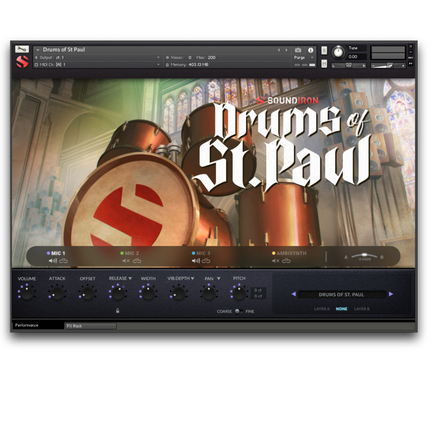Click the camera snapshot icon
The height and width of the screenshot is (429, 429).
298,50
